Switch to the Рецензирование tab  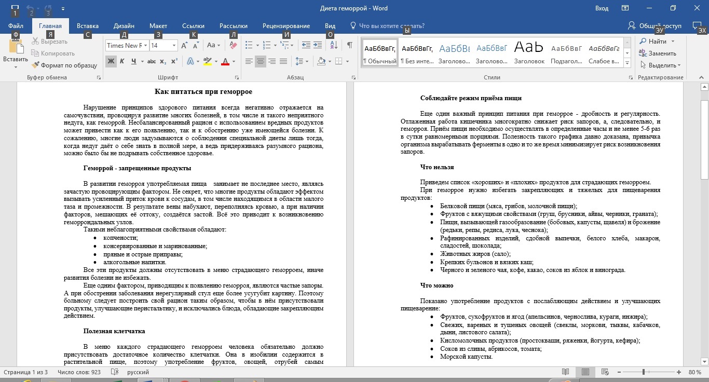pos(286,26)
